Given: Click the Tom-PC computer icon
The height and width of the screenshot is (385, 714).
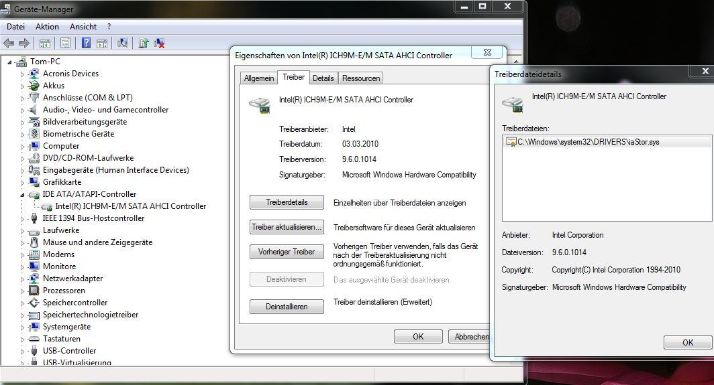Looking at the screenshot, I should [x=21, y=62].
